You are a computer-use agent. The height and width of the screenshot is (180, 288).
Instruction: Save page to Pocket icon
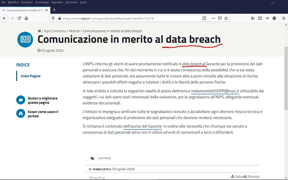[220, 18]
